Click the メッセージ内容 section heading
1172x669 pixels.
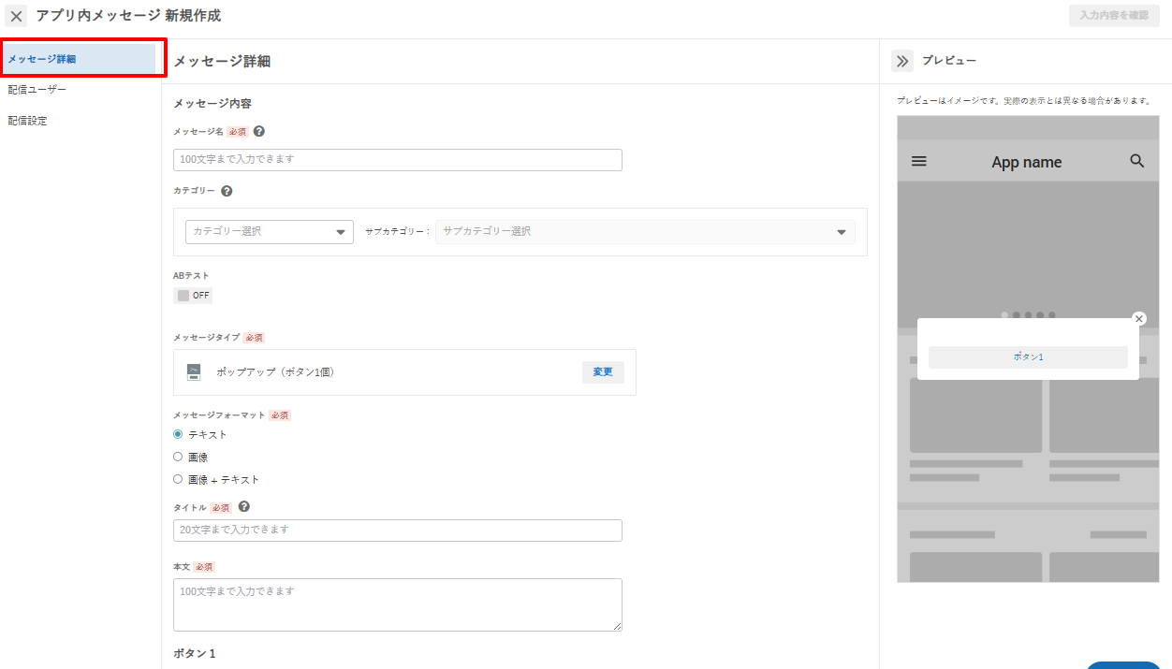212,104
